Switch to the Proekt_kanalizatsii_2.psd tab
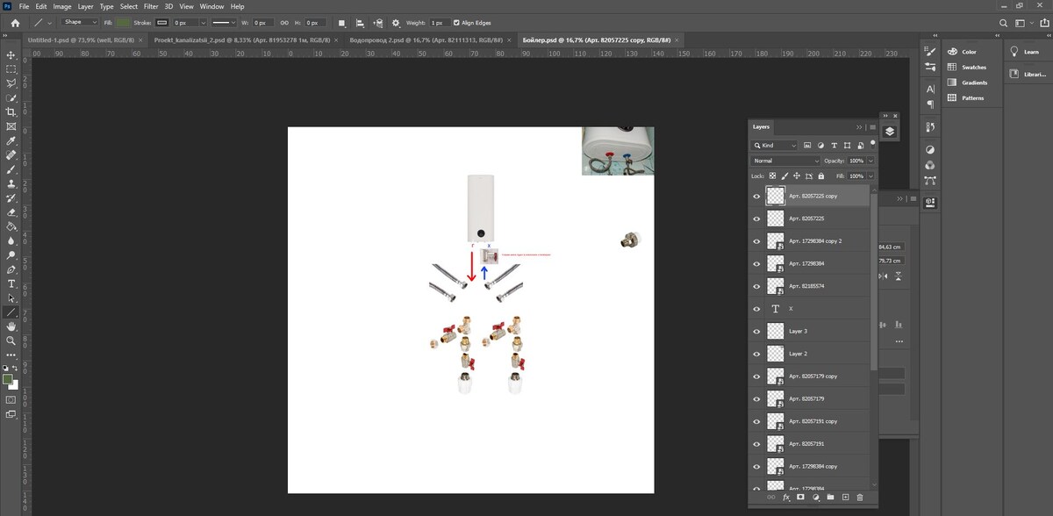Image resolution: width=1053 pixels, height=516 pixels. pyautogui.click(x=241, y=40)
